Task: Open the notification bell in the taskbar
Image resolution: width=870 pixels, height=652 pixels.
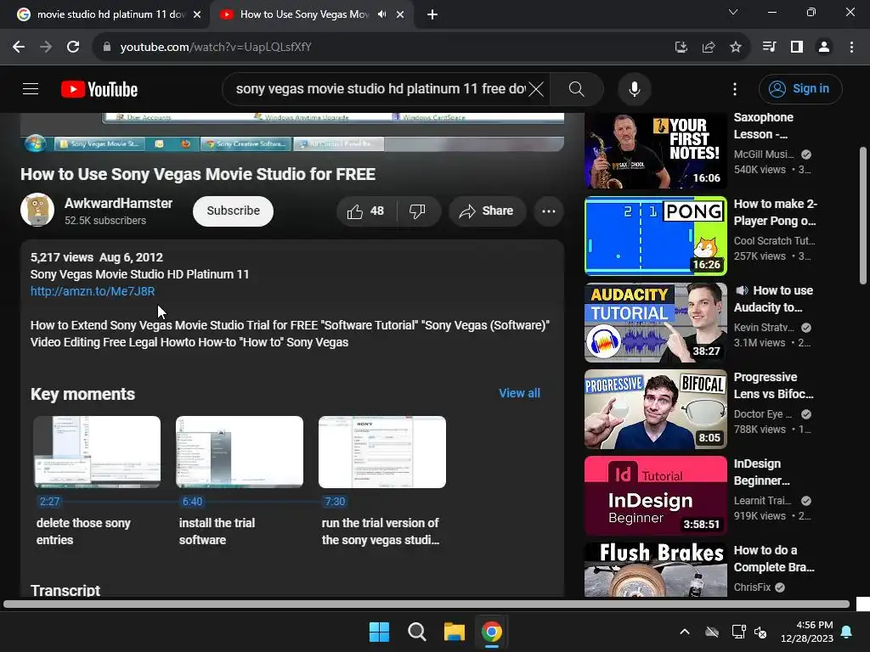Action: point(847,632)
